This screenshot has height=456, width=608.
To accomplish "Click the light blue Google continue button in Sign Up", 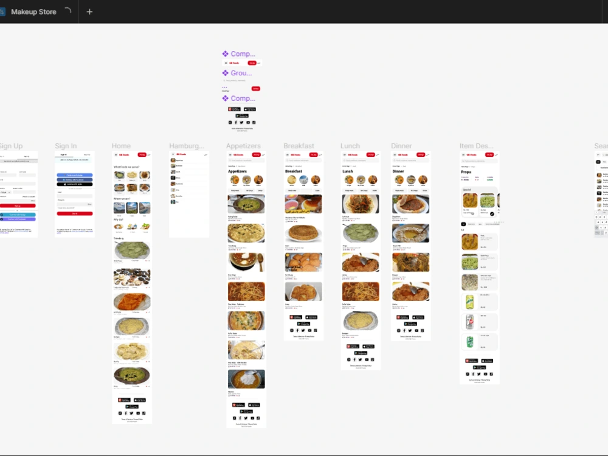I will tap(18, 215).
